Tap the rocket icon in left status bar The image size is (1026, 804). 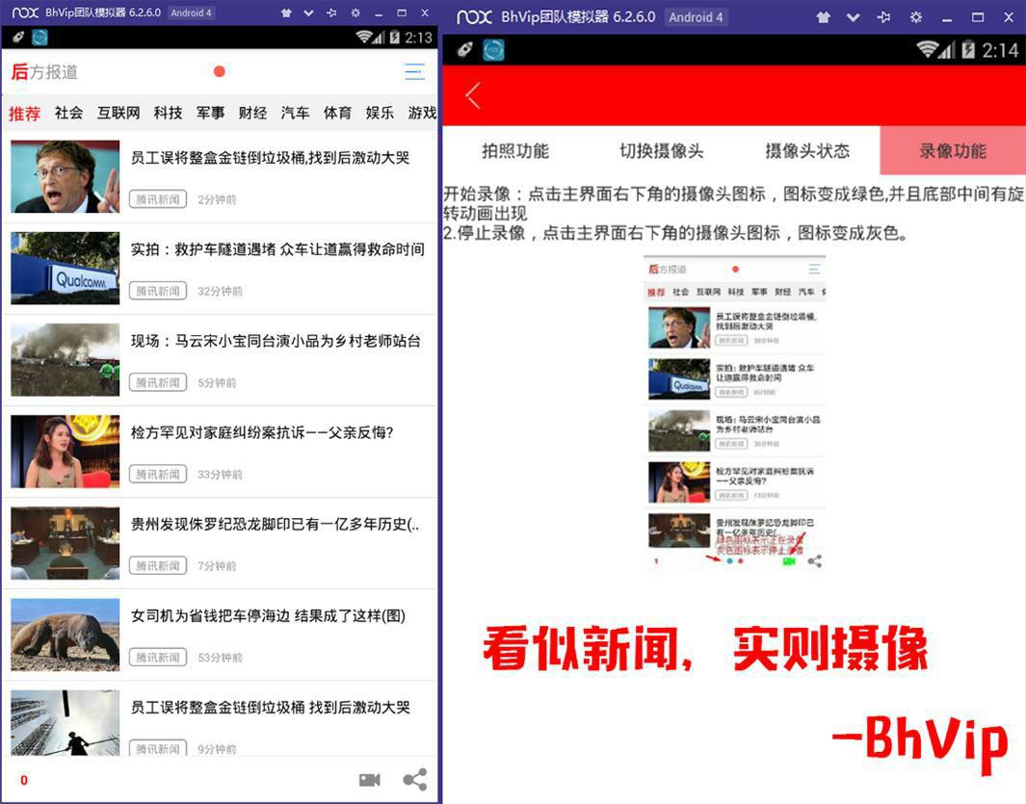(x=17, y=38)
